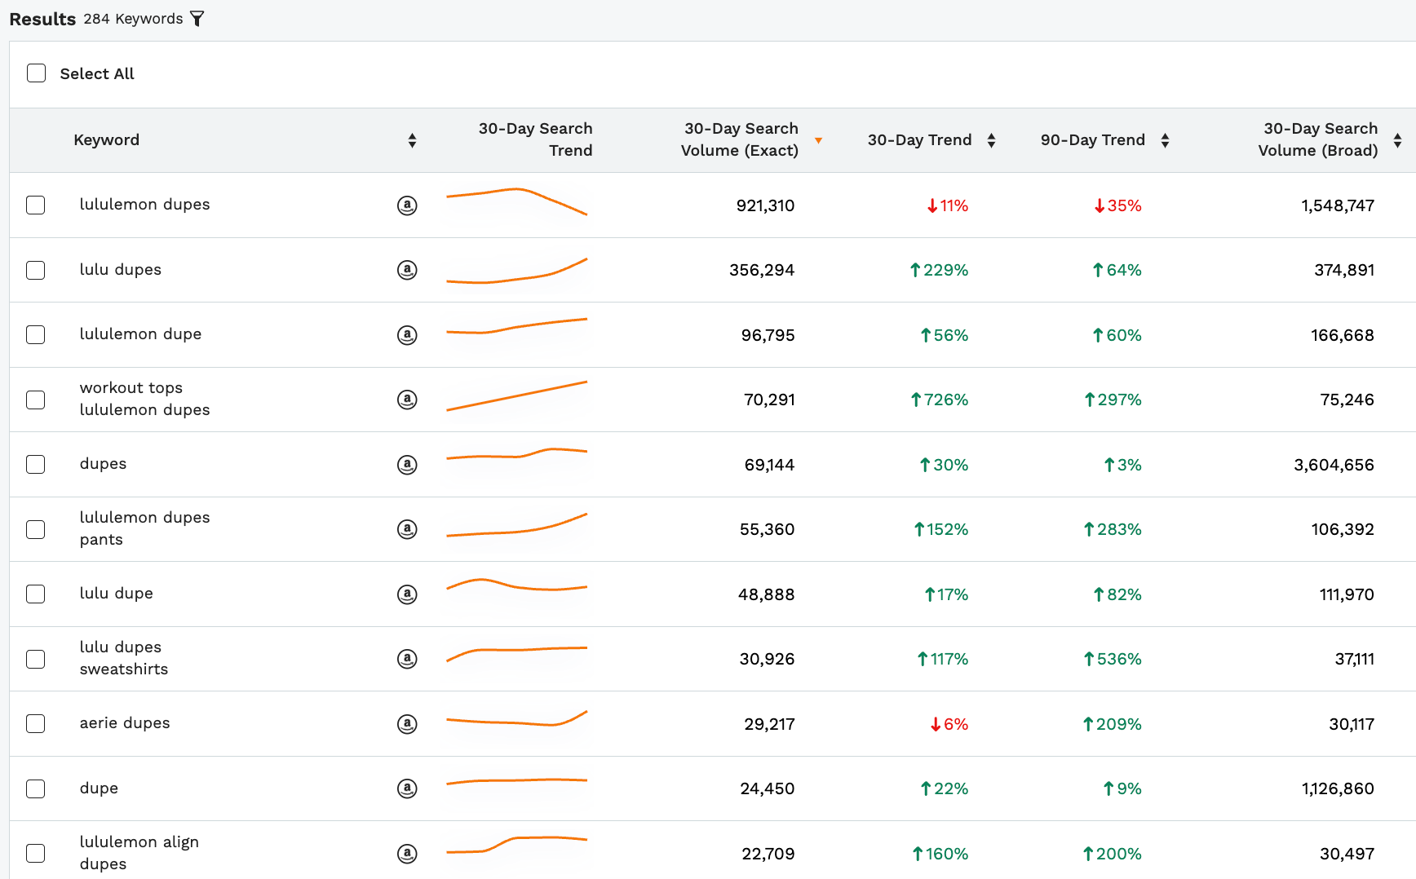View trend sparkline for aerie dupes
Viewport: 1416px width, 879px height.
pyautogui.click(x=516, y=718)
